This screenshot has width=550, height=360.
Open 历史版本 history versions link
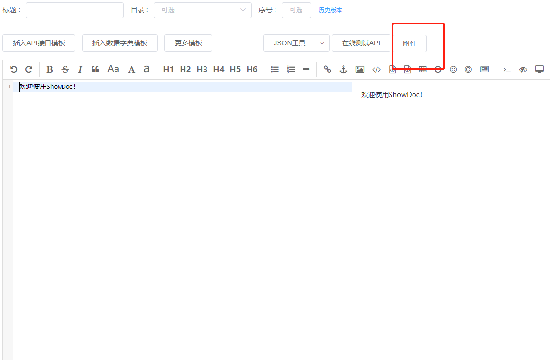(330, 10)
